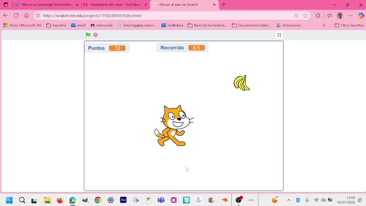The height and width of the screenshot is (206, 366).
Task: Open Microsoft Teams from taskbar
Action: click(x=161, y=200)
